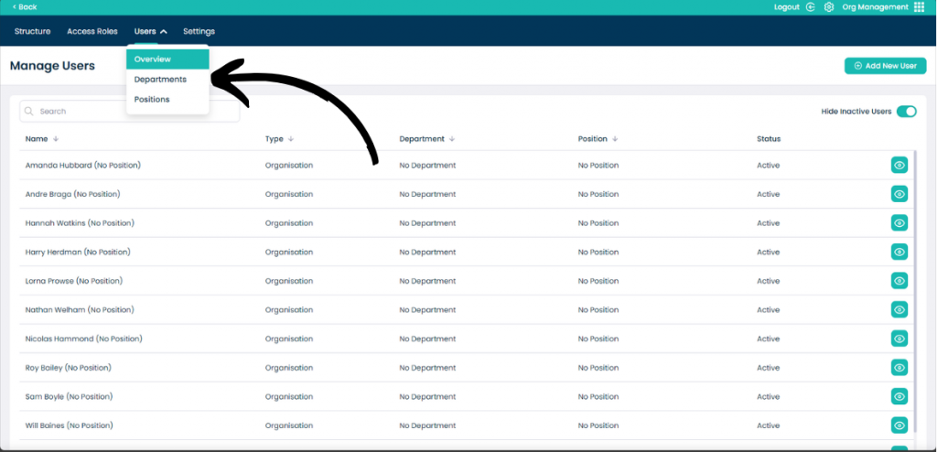
Task: Select the Hannah Watkins (No Position) name
Action: pyautogui.click(x=80, y=223)
